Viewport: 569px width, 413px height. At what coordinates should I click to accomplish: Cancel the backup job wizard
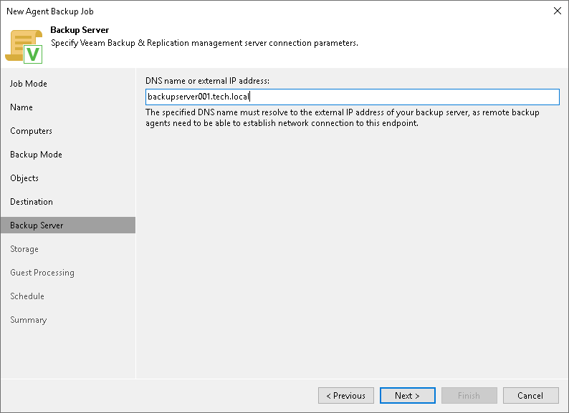click(530, 396)
